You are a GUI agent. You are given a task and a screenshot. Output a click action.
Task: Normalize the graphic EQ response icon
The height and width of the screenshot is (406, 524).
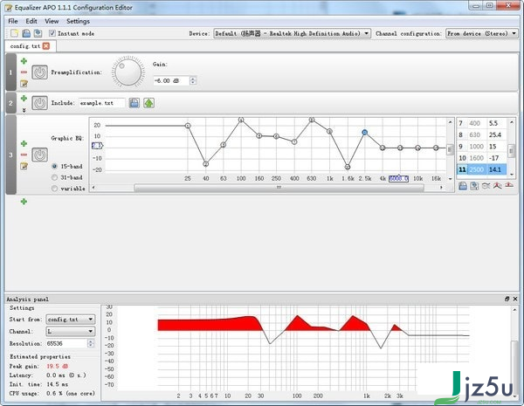[x=498, y=186]
